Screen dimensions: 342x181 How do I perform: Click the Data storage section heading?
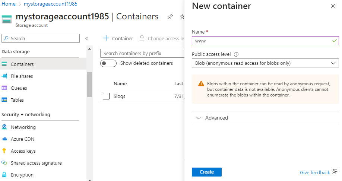coord(16,51)
